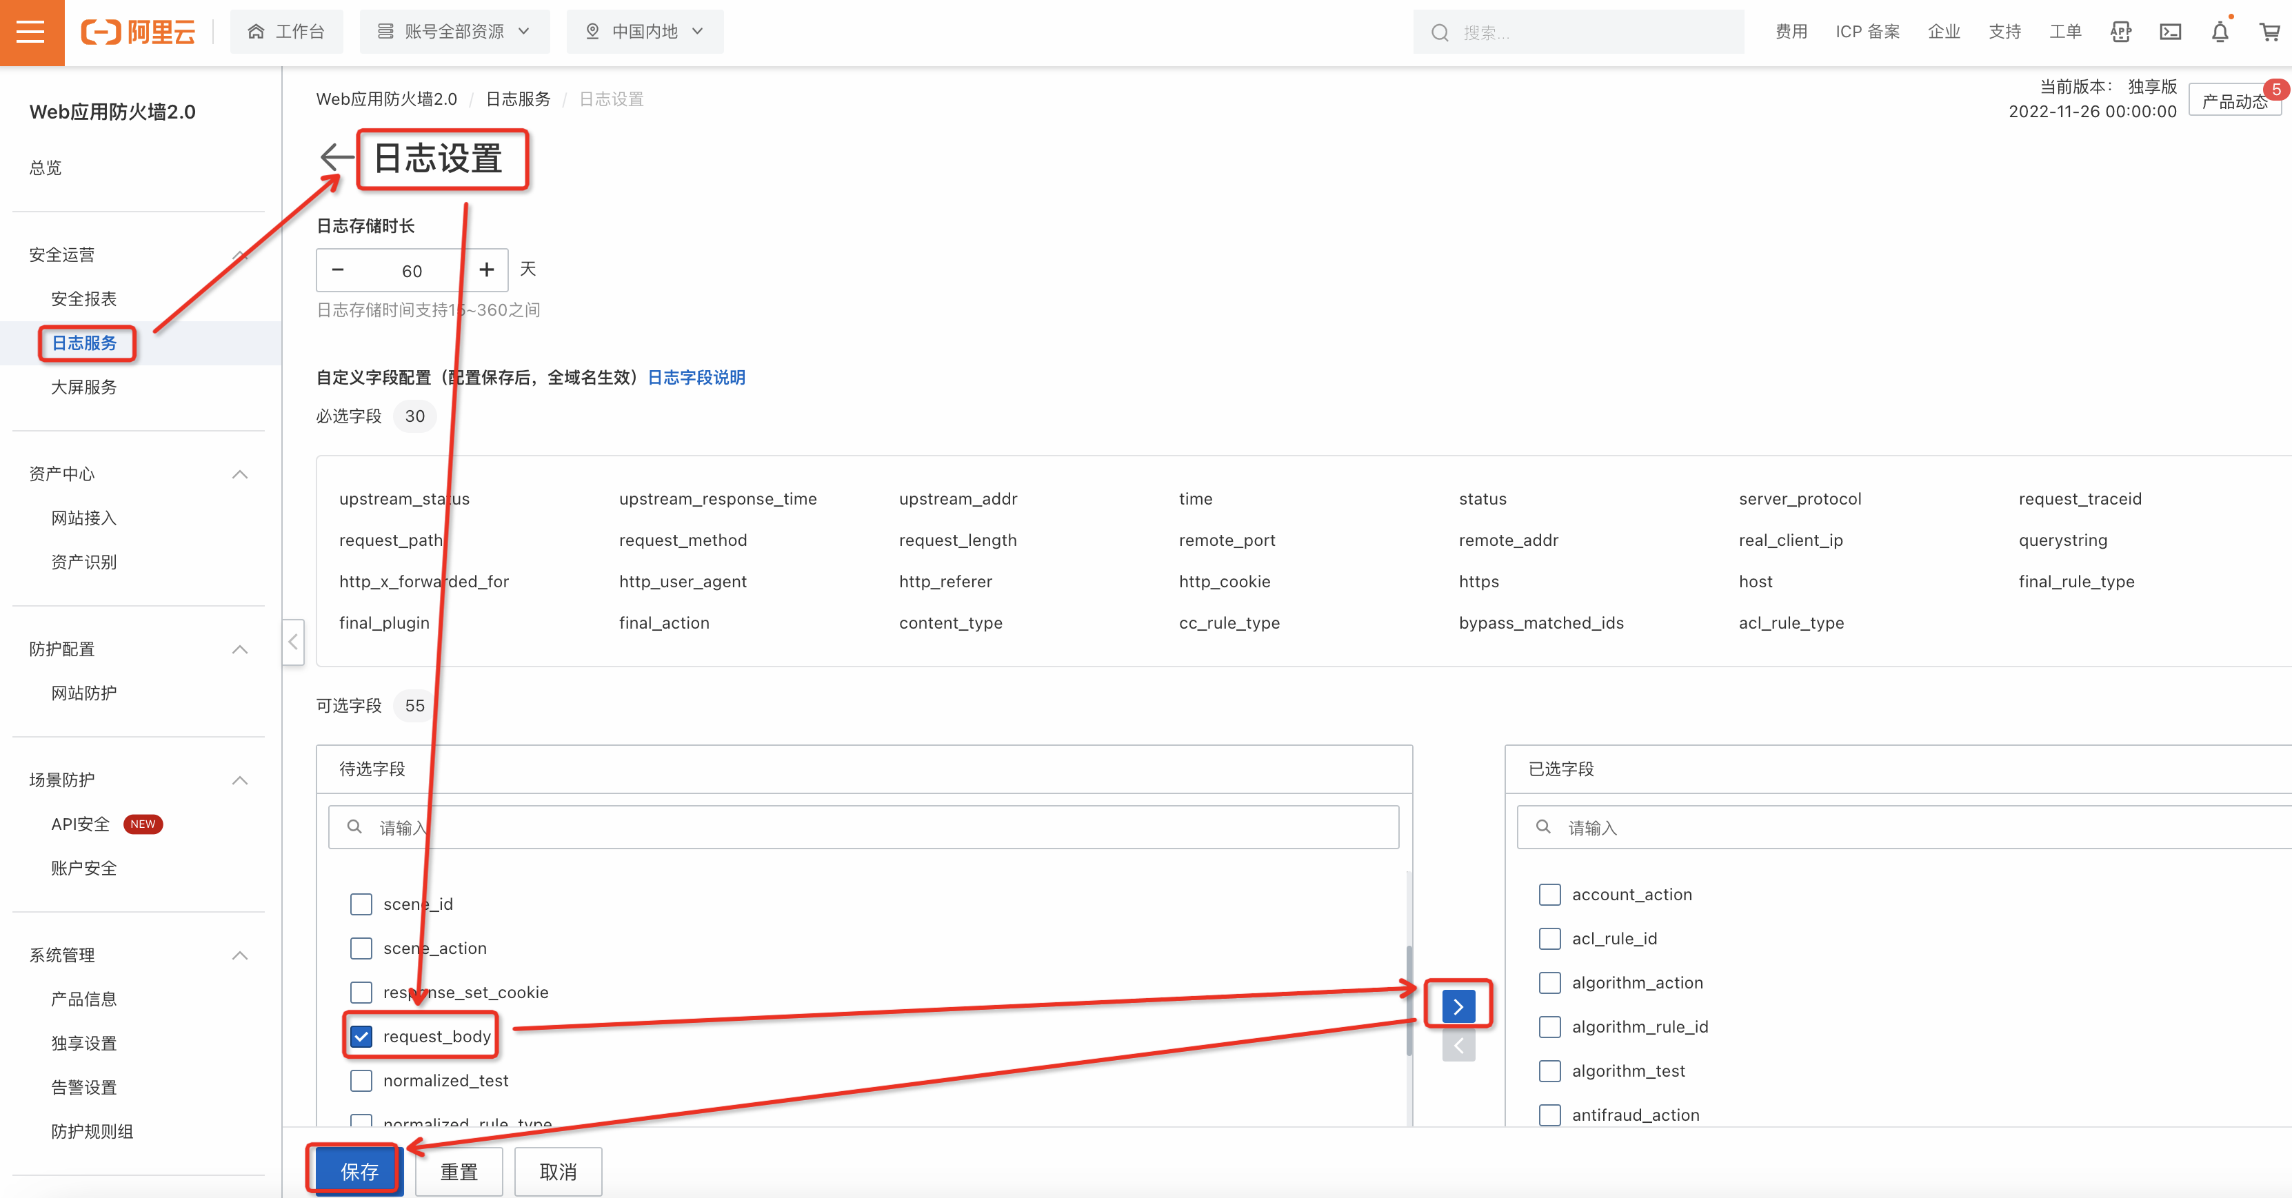Check the algorithm_rule_id field

[x=1549, y=1026]
